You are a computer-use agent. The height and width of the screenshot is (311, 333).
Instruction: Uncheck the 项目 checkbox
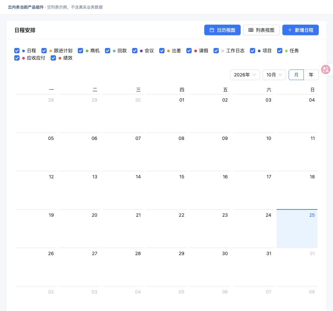[x=253, y=51]
